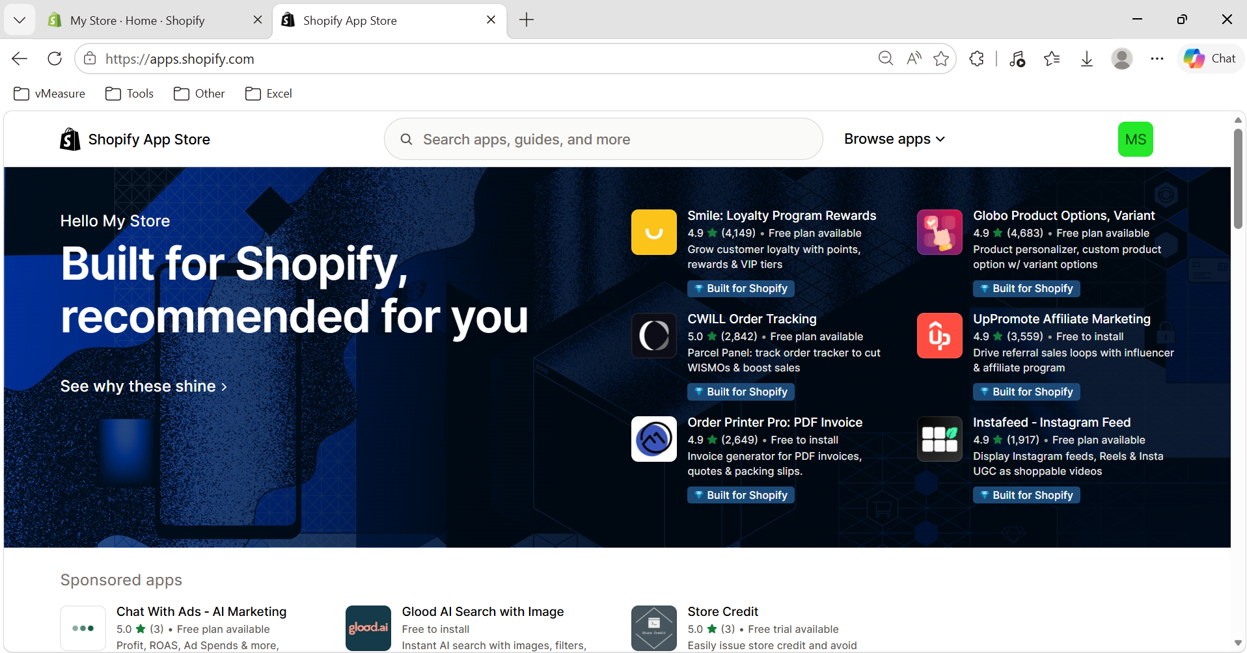Open the UpPromote Affiliate Marketing app icon

click(x=939, y=336)
